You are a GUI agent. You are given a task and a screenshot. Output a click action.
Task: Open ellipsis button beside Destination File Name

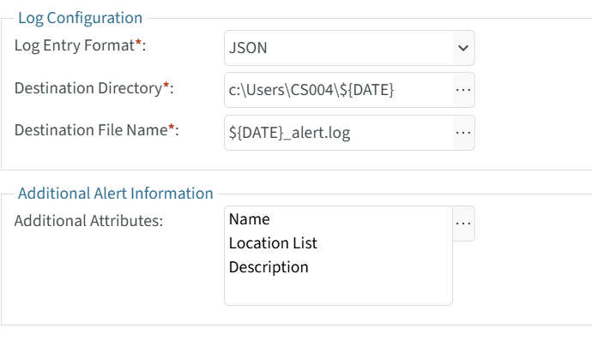click(x=463, y=133)
